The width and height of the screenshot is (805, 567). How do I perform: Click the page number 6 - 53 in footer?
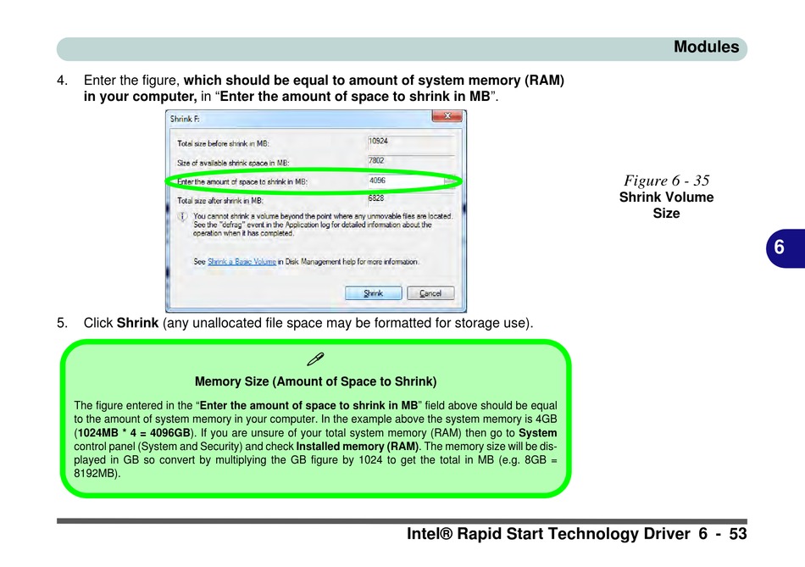coord(722,534)
